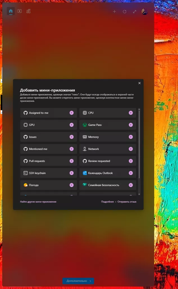Click the GitHub icon beside Issues

click(26, 137)
